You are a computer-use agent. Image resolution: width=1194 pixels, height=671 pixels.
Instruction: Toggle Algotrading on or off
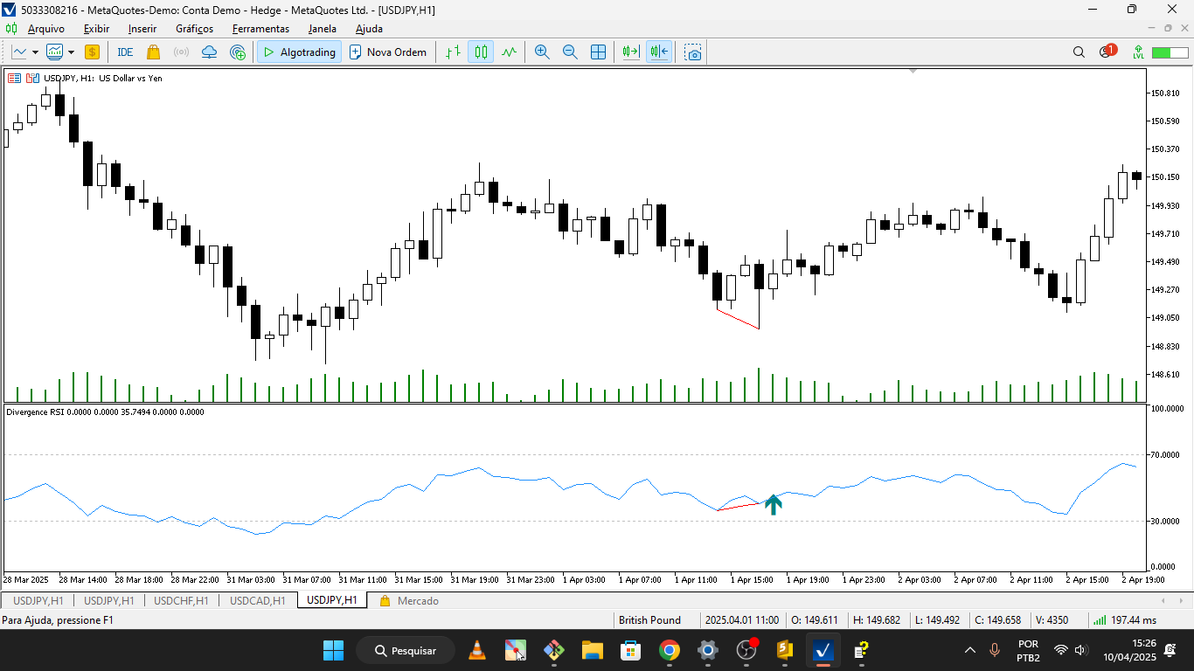[x=297, y=52]
